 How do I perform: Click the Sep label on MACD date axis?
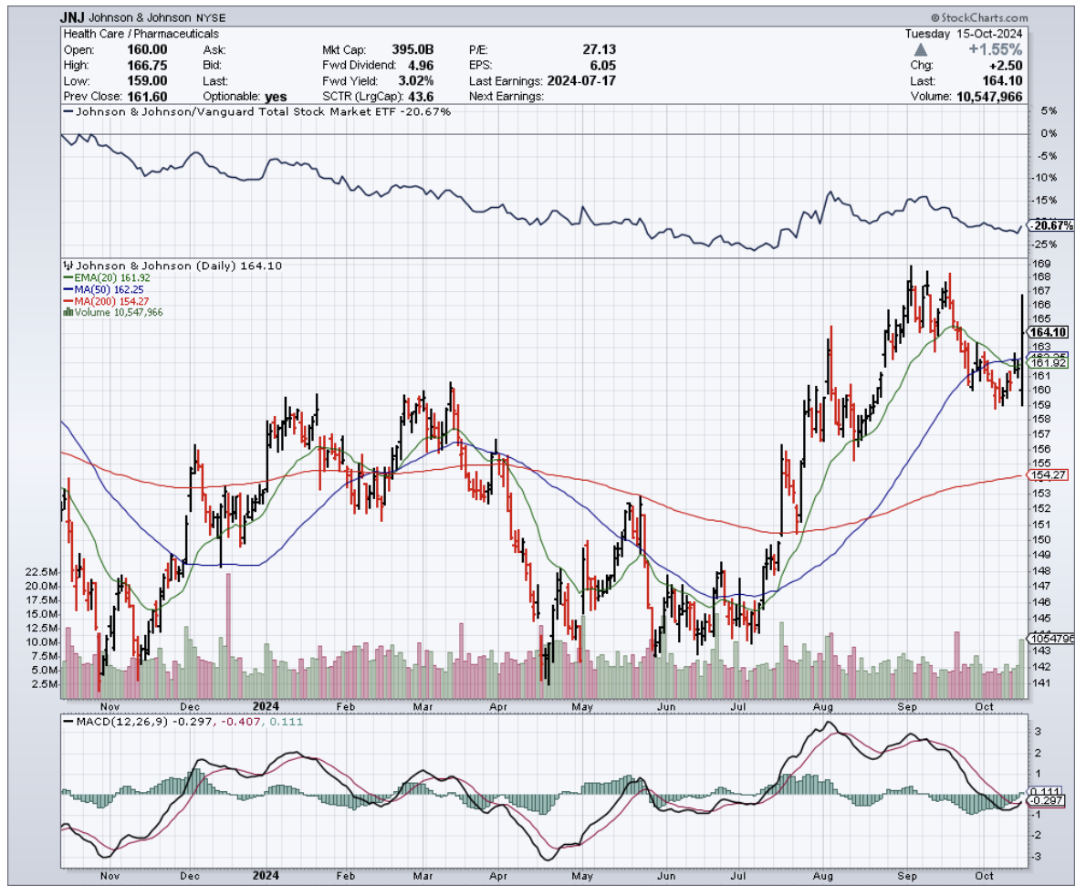point(906,876)
